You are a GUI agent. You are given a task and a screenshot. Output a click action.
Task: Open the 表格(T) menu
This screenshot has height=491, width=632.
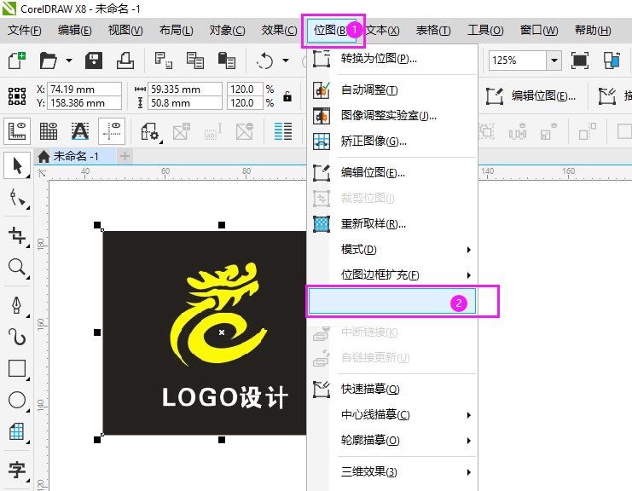point(433,31)
